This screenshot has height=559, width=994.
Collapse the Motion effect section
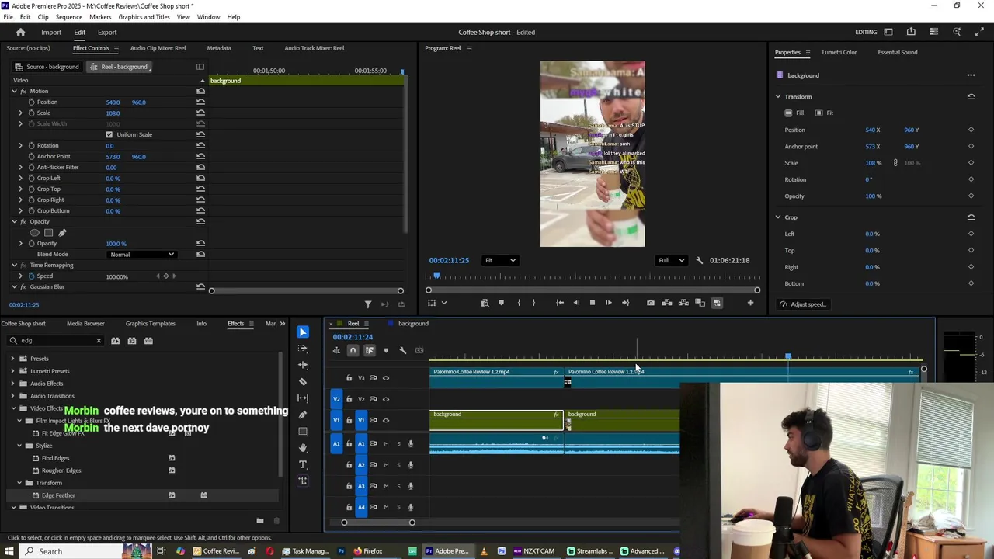coord(14,91)
